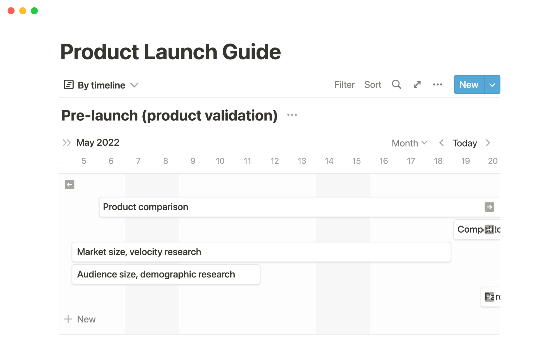Image resolution: width=559 pixels, height=349 pixels.
Task: Go to the next timeline period
Action: point(488,143)
